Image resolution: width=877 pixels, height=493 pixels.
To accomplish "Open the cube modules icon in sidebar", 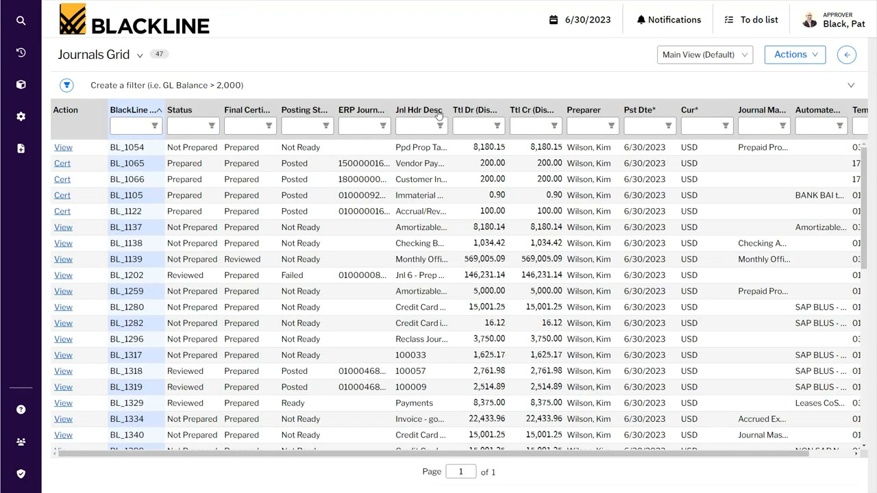I will [21, 85].
